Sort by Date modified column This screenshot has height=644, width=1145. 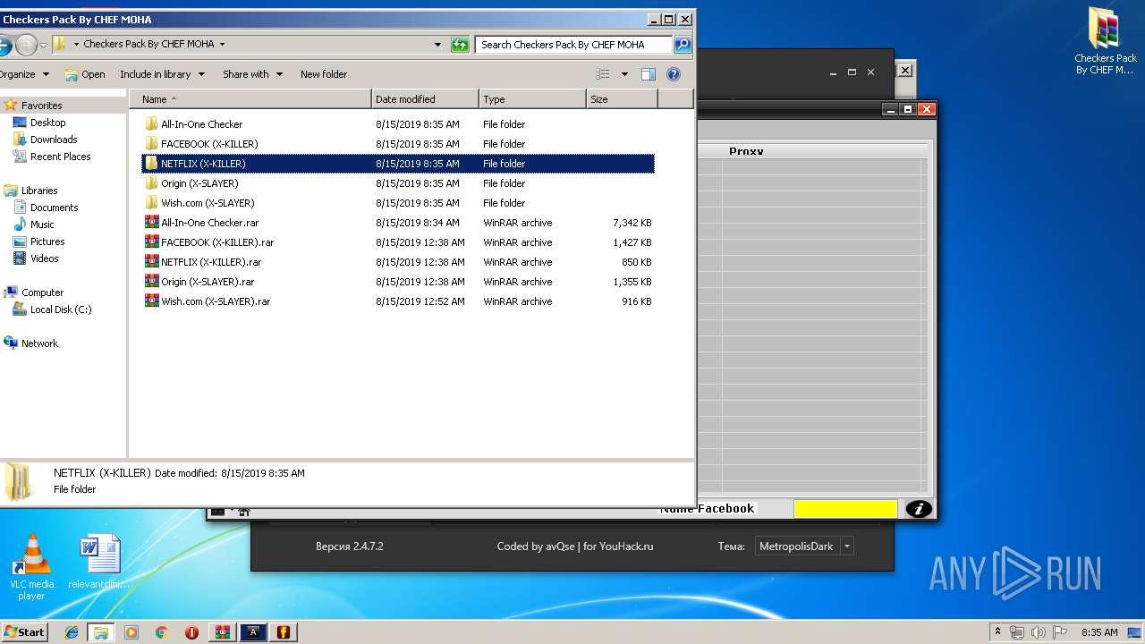[x=425, y=99]
